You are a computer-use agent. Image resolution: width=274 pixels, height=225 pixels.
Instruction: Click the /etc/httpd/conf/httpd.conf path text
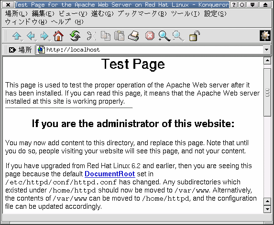tap(61, 182)
